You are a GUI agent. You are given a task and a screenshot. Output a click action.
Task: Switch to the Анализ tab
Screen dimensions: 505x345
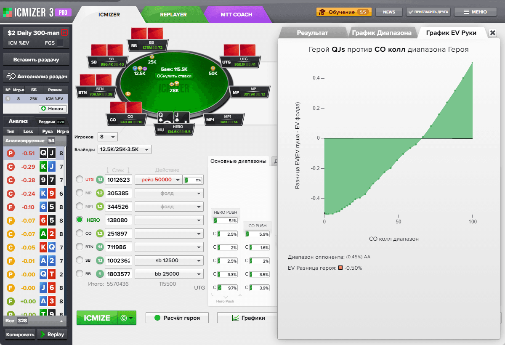tap(18, 121)
